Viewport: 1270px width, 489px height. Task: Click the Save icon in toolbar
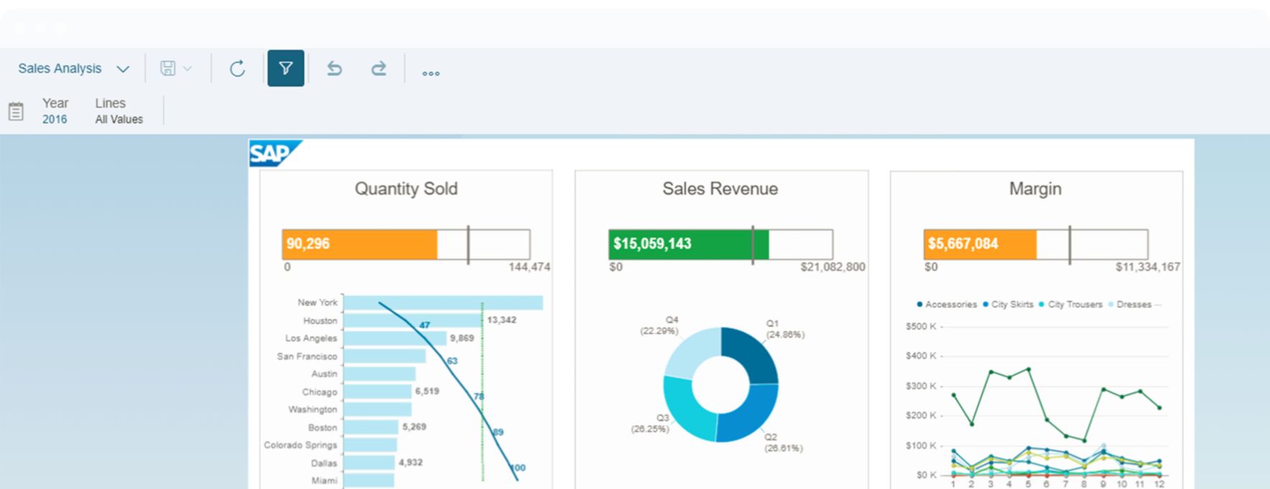point(168,68)
